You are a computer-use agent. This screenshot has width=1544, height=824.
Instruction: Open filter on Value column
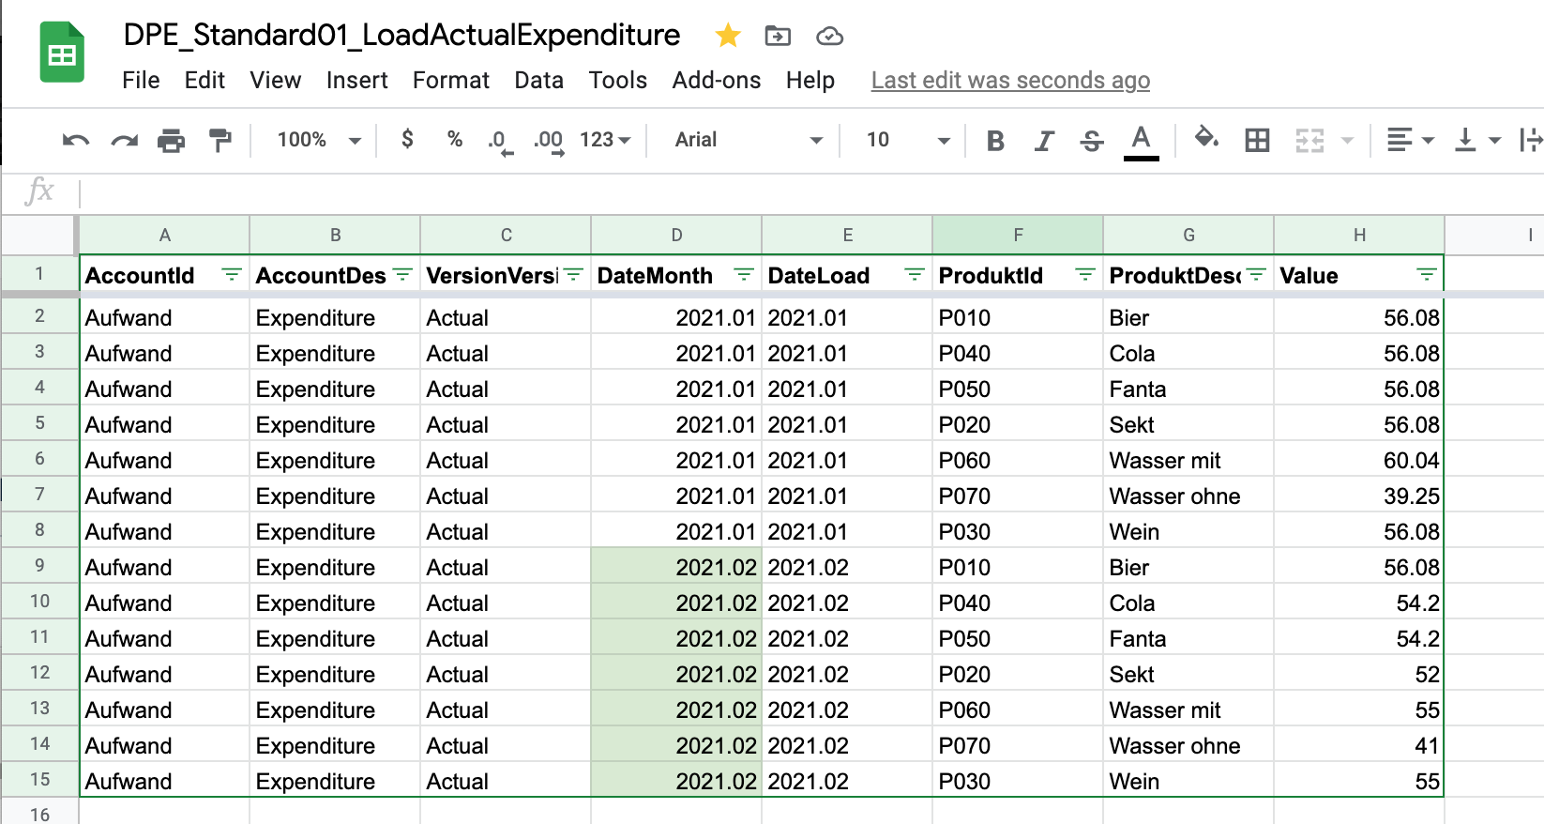1427,274
